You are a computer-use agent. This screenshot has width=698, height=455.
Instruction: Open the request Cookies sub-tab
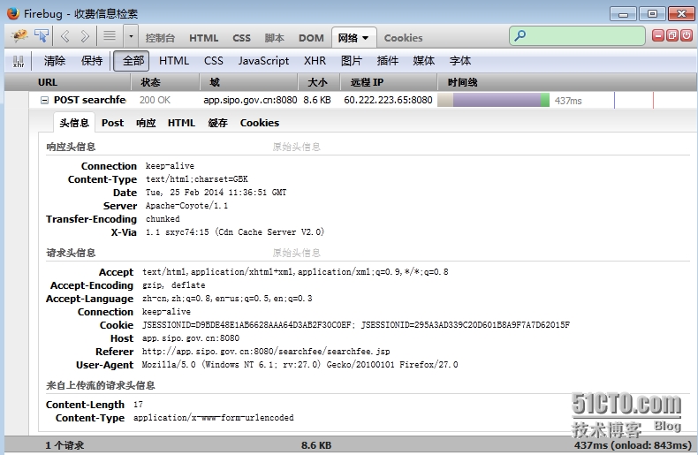[x=260, y=123]
